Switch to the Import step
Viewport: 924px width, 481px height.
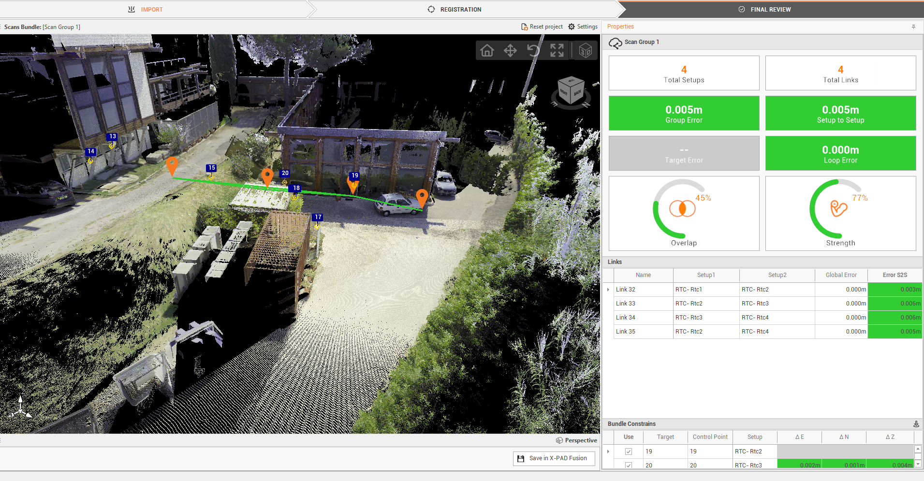point(146,9)
